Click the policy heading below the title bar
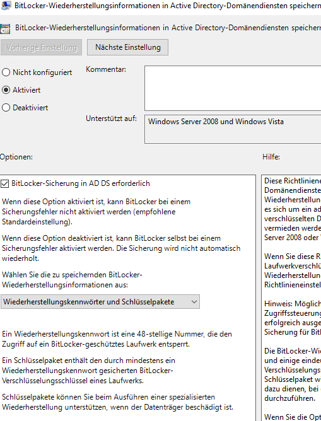Screen dimensions: 321x421 click(168, 28)
